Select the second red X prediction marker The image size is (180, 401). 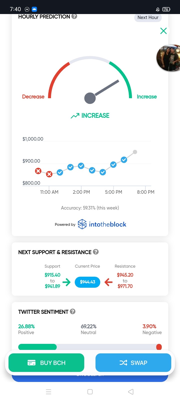[x=49, y=174]
